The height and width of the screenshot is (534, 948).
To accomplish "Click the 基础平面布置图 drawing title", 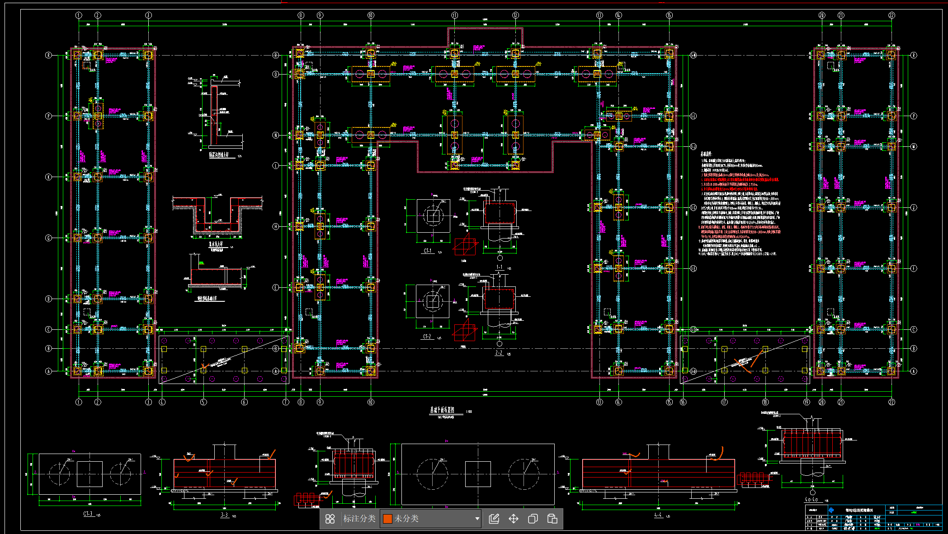I will click(442, 410).
